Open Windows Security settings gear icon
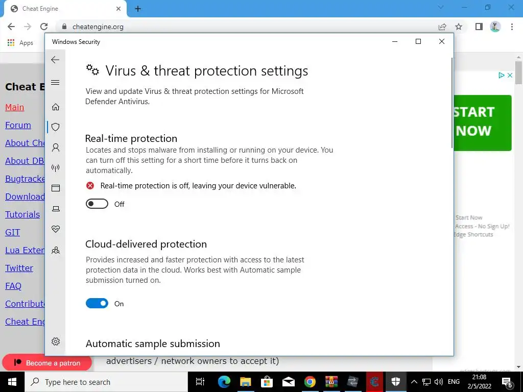Viewport: 523px width, 392px height. click(56, 341)
